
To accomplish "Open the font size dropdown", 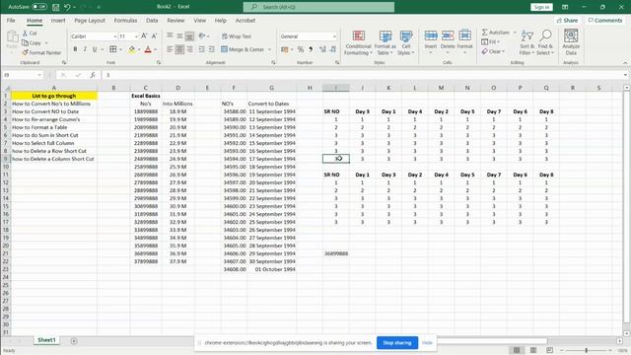I will coord(136,36).
